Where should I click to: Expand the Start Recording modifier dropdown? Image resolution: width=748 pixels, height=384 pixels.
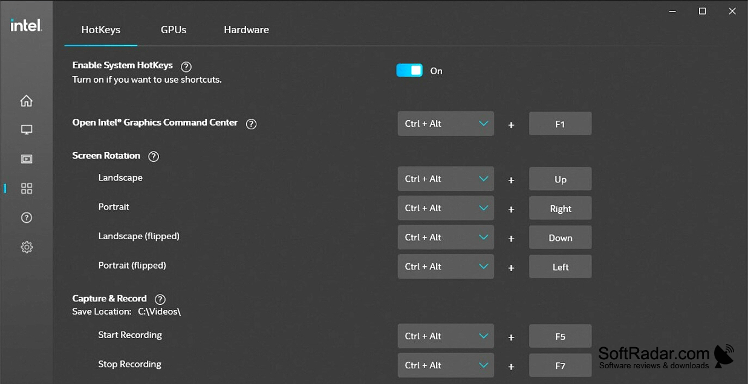pos(446,336)
